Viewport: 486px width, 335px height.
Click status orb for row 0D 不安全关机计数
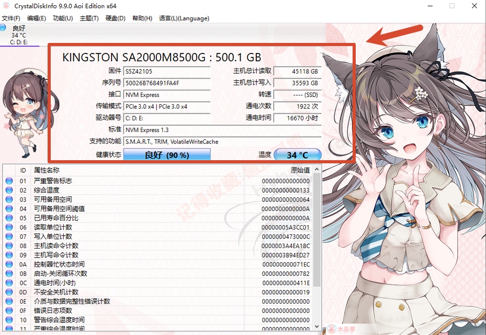pyautogui.click(x=9, y=292)
